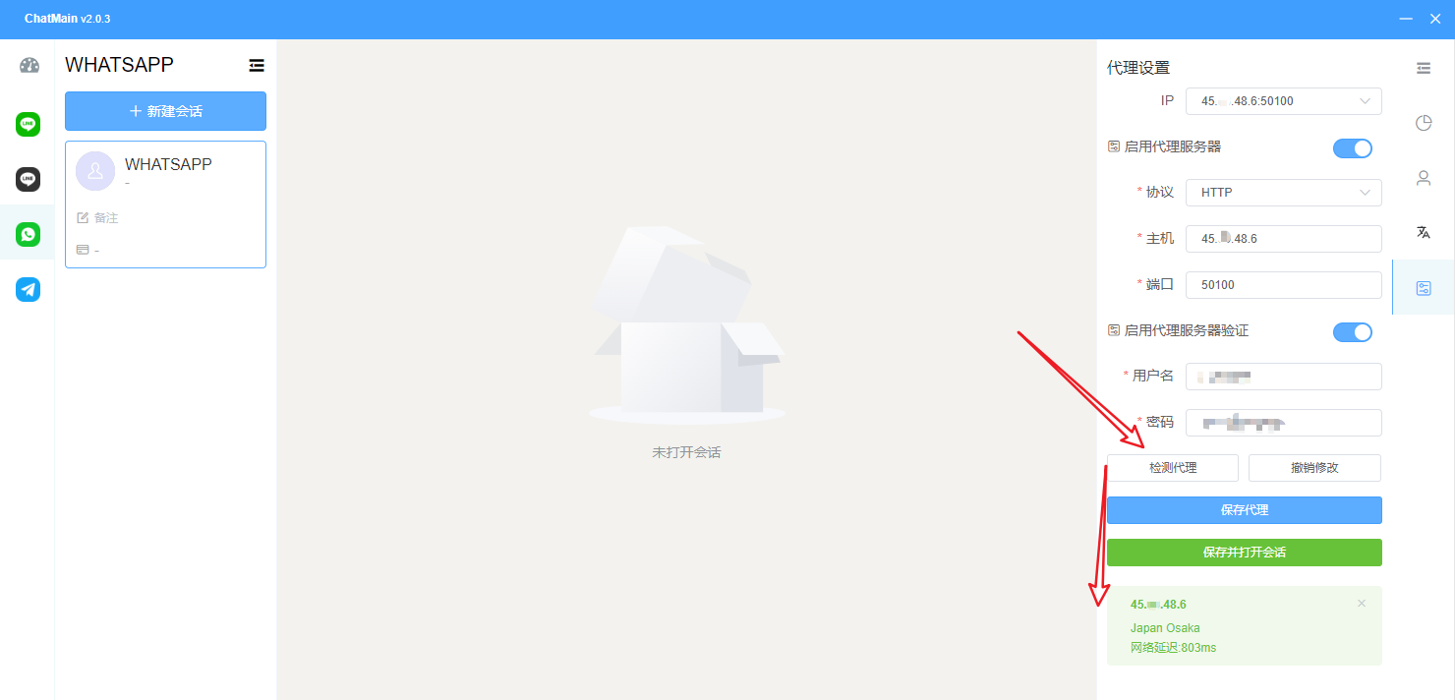The width and height of the screenshot is (1455, 700).
Task: Toggle the 启用代理服务器验证 switch
Action: click(x=1353, y=332)
